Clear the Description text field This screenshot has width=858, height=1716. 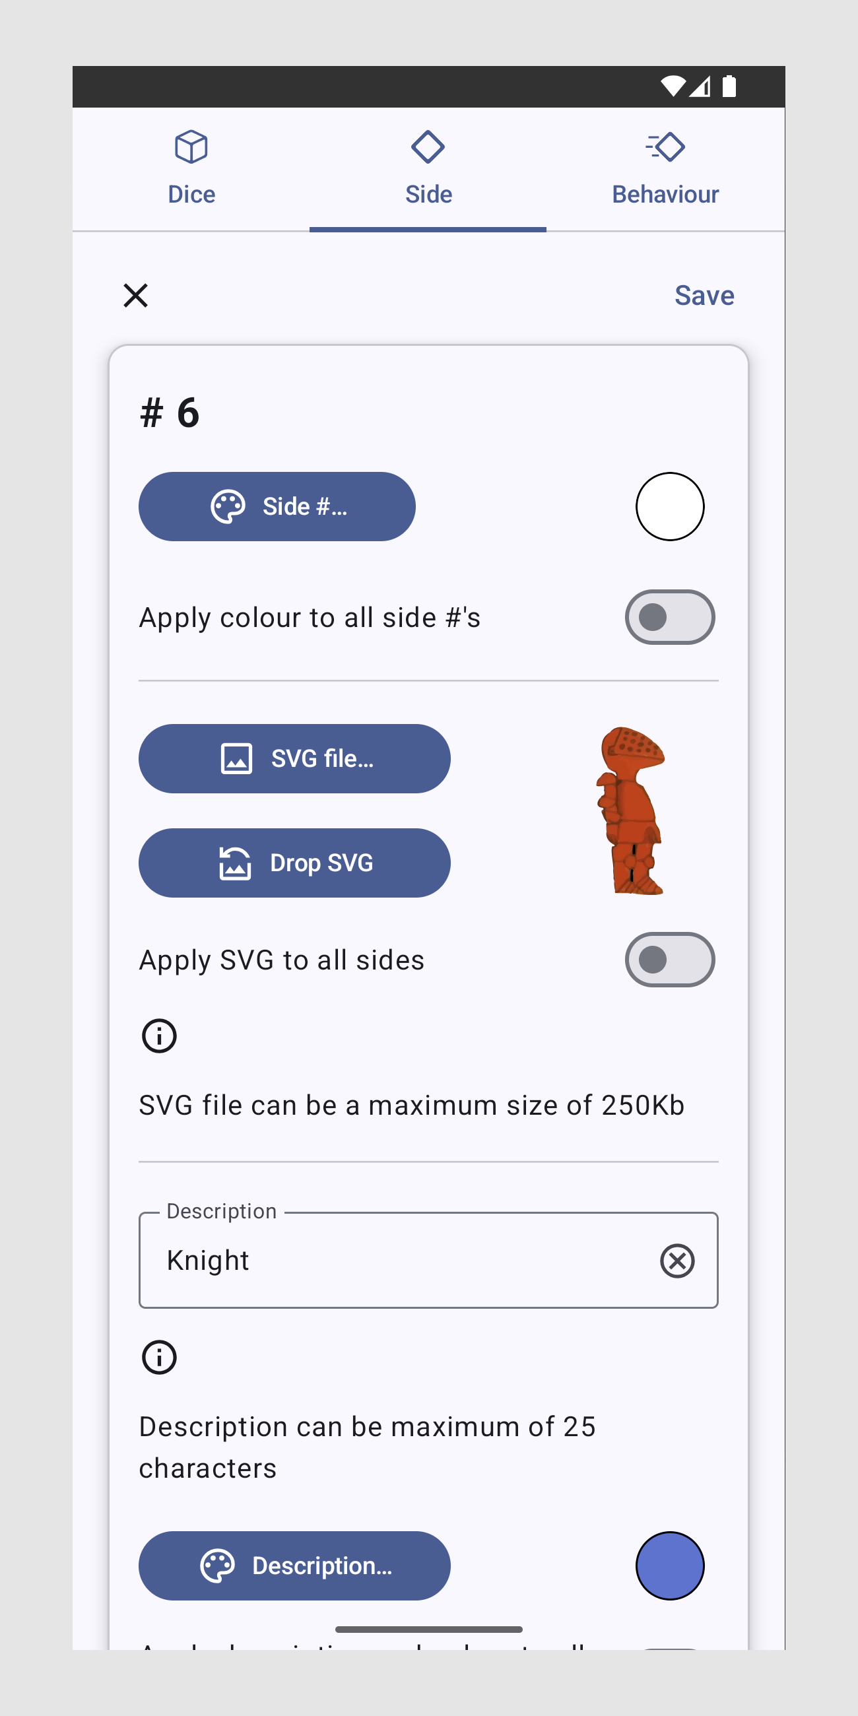pos(676,1261)
